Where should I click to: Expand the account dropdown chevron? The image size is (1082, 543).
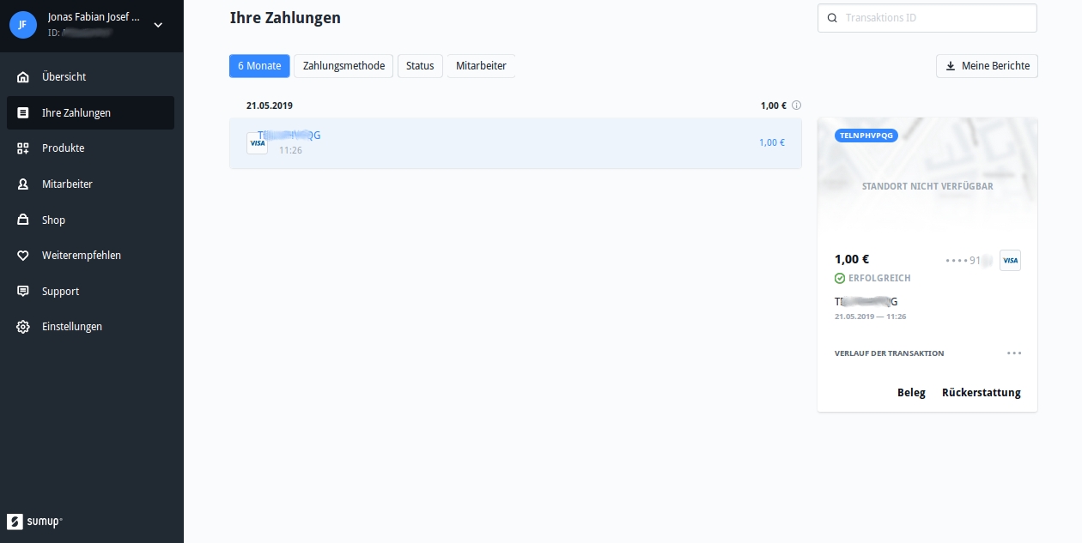(x=158, y=25)
